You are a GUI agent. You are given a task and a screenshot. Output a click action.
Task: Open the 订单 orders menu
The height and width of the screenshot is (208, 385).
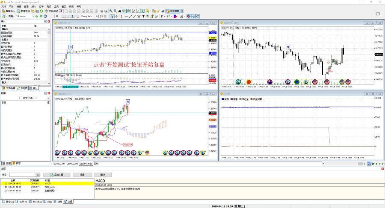tap(41, 6)
